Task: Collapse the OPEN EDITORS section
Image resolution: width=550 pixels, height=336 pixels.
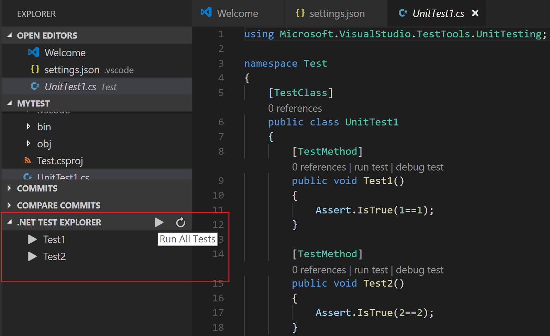Action: coord(9,35)
